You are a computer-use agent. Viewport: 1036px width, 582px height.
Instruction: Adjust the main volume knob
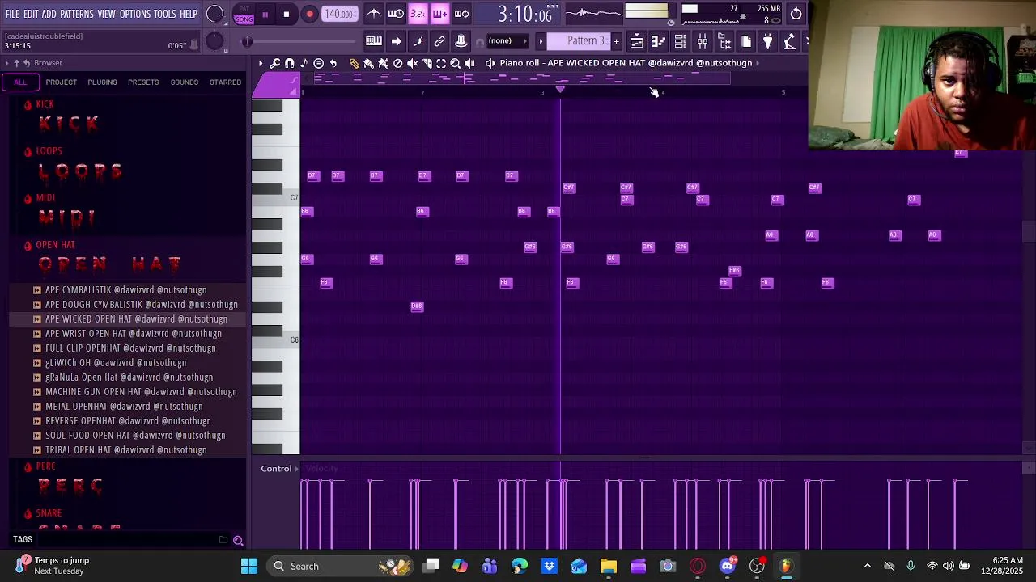(214, 14)
